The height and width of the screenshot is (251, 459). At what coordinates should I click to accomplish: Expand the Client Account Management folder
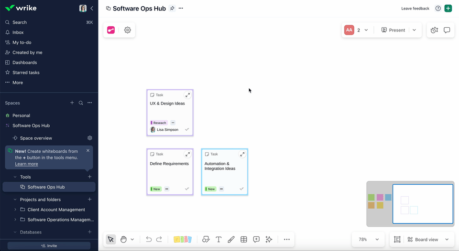coord(15,209)
